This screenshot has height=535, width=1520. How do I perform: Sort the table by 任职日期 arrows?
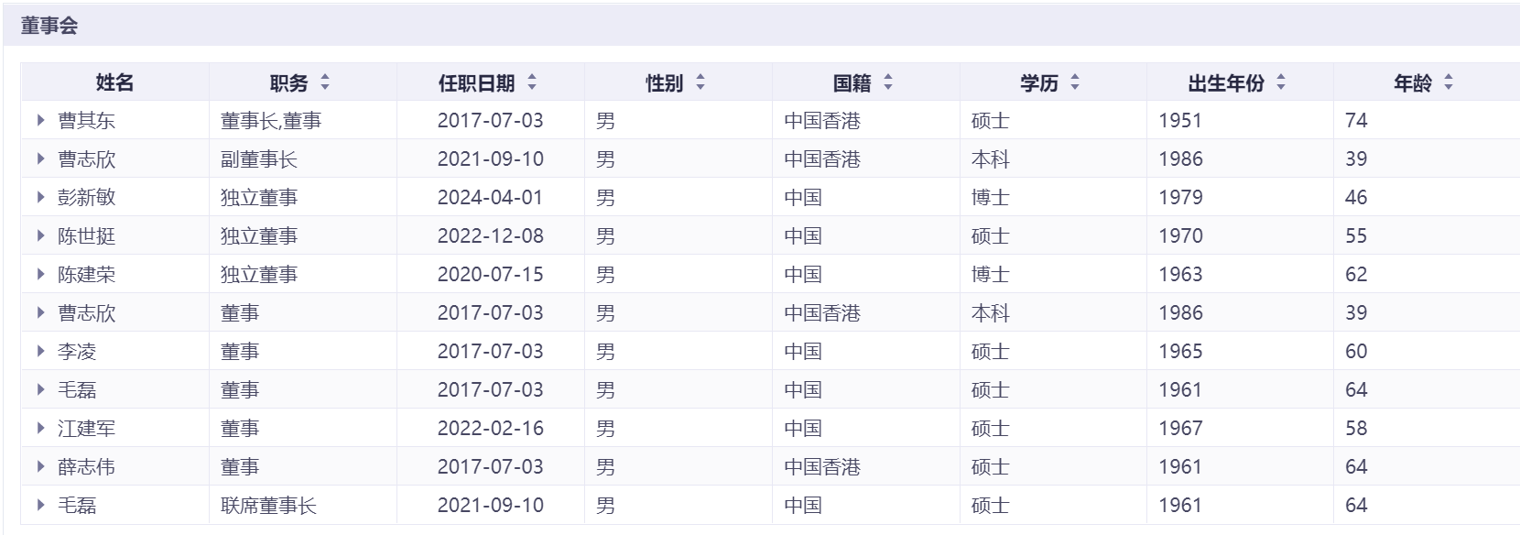click(532, 83)
